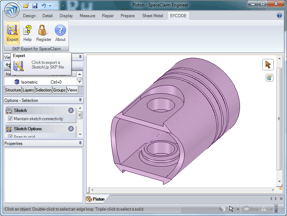Collapse the Sketch Options section chevron
287x216 pixels.
click(71, 128)
